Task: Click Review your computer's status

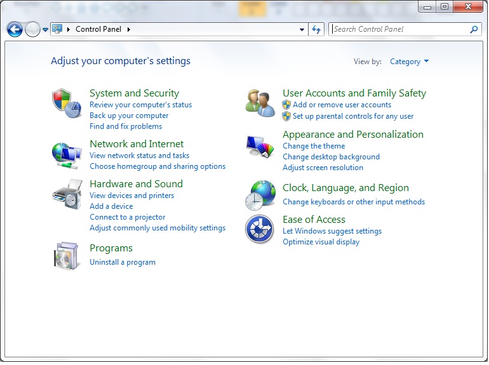Action: pos(140,105)
